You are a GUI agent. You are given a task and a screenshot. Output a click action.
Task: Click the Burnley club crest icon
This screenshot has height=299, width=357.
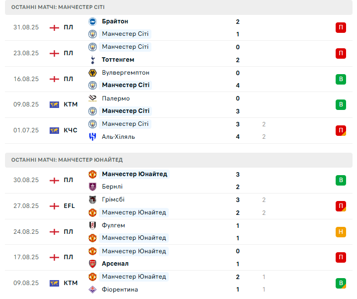92,187
